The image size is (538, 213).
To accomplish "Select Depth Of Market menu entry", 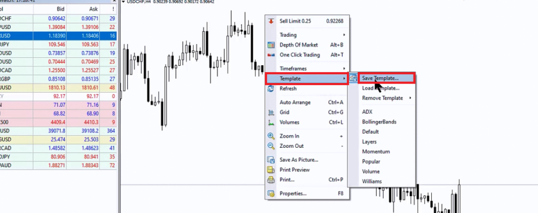I will 307,45.
